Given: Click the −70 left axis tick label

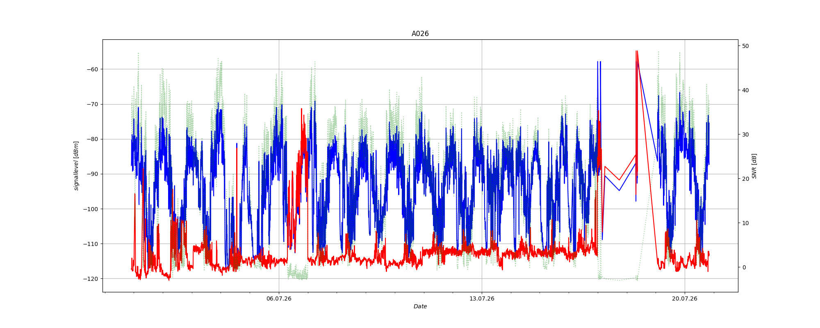Looking at the screenshot, I should [92, 104].
